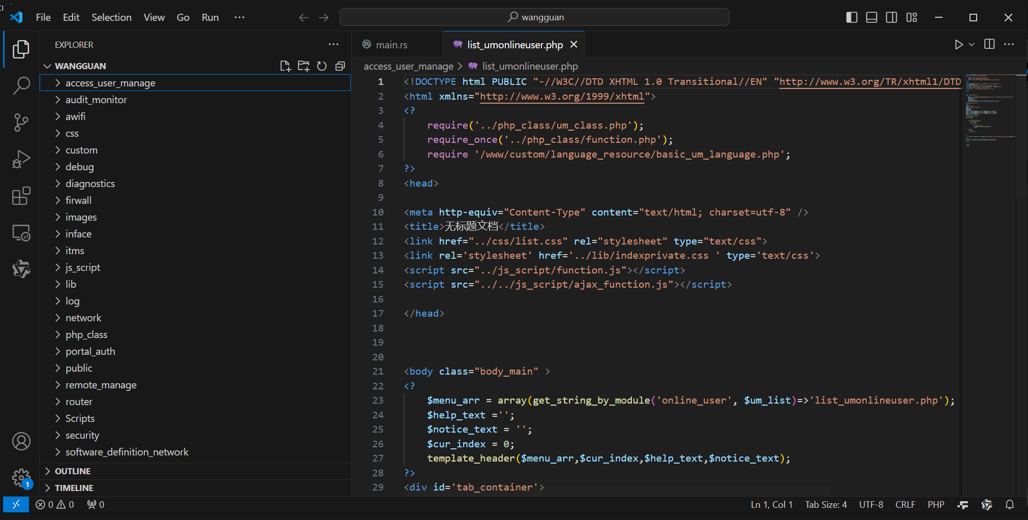Image resolution: width=1028 pixels, height=520 pixels.
Task: Open the Selection menu
Action: pyautogui.click(x=111, y=17)
